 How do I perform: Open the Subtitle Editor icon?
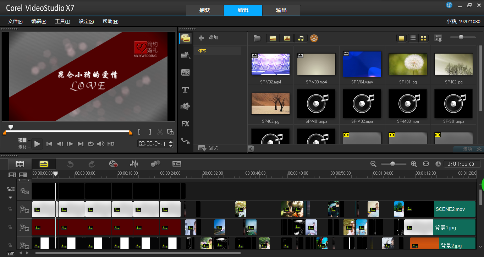(x=176, y=164)
